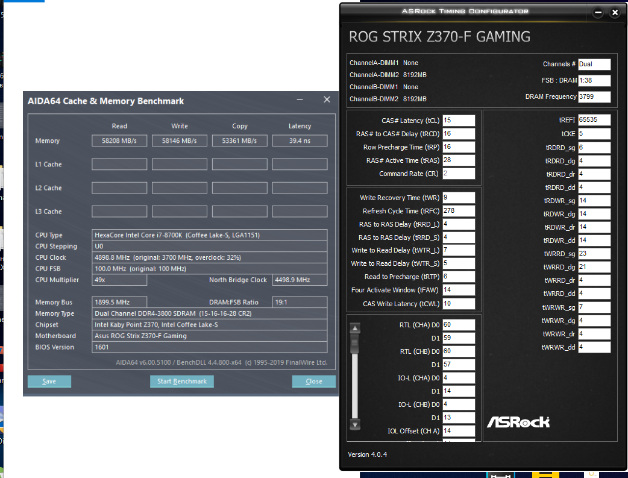Click the IO-L (CHA) D0 field
Image resolution: width=628 pixels, height=478 pixels.
tap(459, 377)
